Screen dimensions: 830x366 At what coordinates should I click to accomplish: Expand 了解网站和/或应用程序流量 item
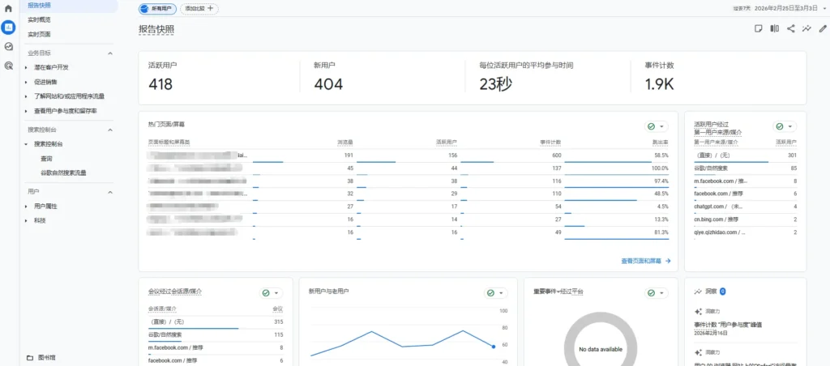point(26,97)
